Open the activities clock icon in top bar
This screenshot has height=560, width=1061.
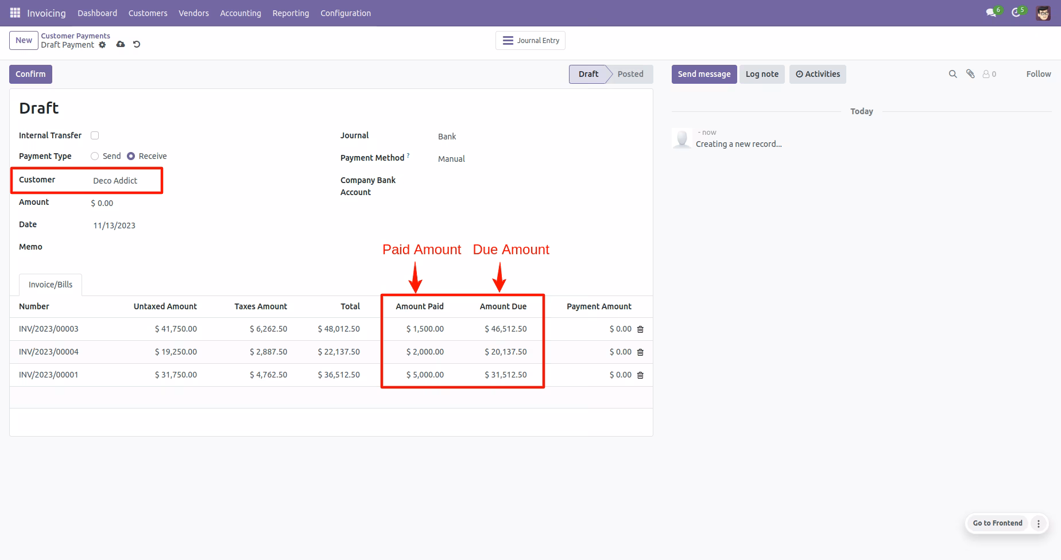1016,13
